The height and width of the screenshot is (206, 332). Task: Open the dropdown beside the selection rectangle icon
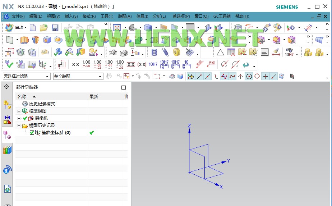point(164,76)
